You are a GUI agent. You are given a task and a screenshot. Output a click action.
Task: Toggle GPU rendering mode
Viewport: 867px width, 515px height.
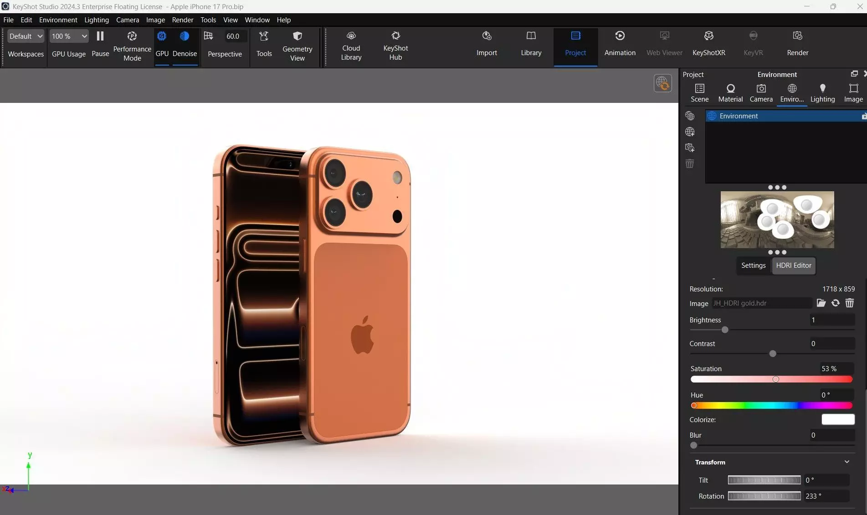(x=162, y=44)
